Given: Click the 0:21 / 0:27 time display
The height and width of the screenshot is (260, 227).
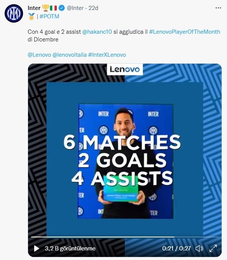Looking at the screenshot, I should pyautogui.click(x=176, y=248).
